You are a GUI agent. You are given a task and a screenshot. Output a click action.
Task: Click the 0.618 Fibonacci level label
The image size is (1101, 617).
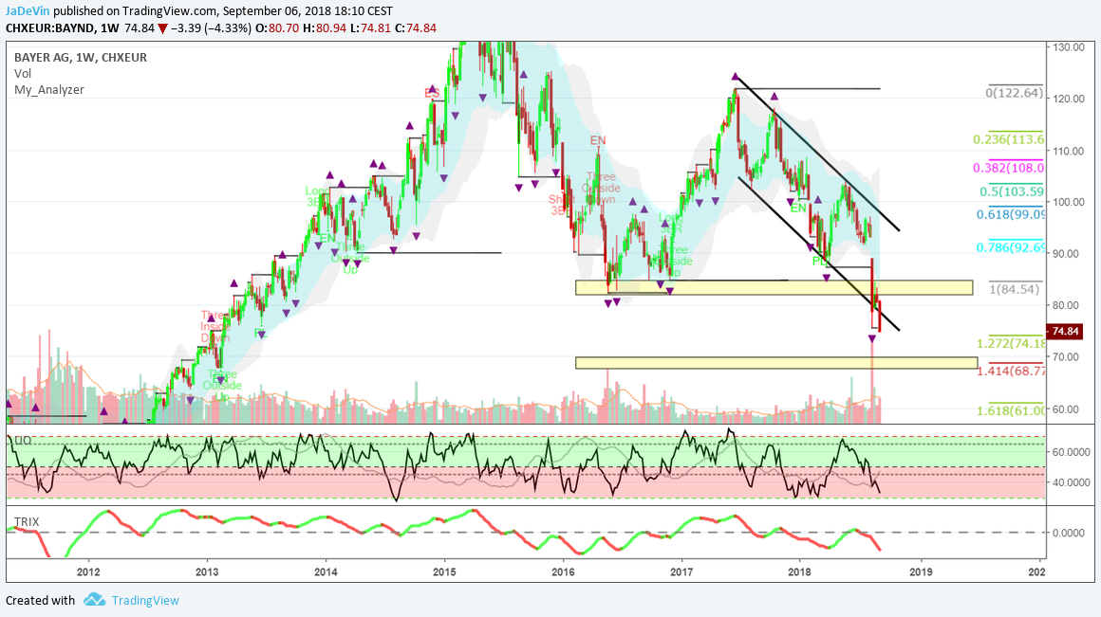1011,214
